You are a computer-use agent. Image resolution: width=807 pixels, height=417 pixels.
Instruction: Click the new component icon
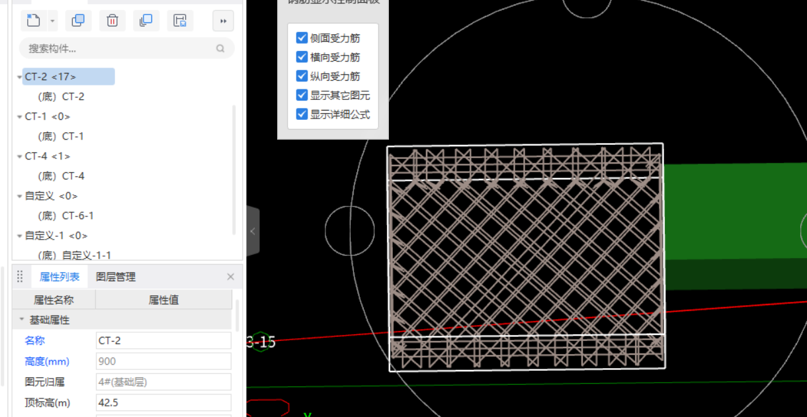(x=33, y=21)
